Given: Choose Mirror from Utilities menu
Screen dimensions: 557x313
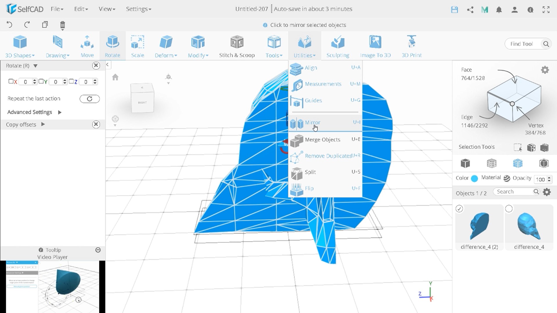Looking at the screenshot, I should [325, 123].
